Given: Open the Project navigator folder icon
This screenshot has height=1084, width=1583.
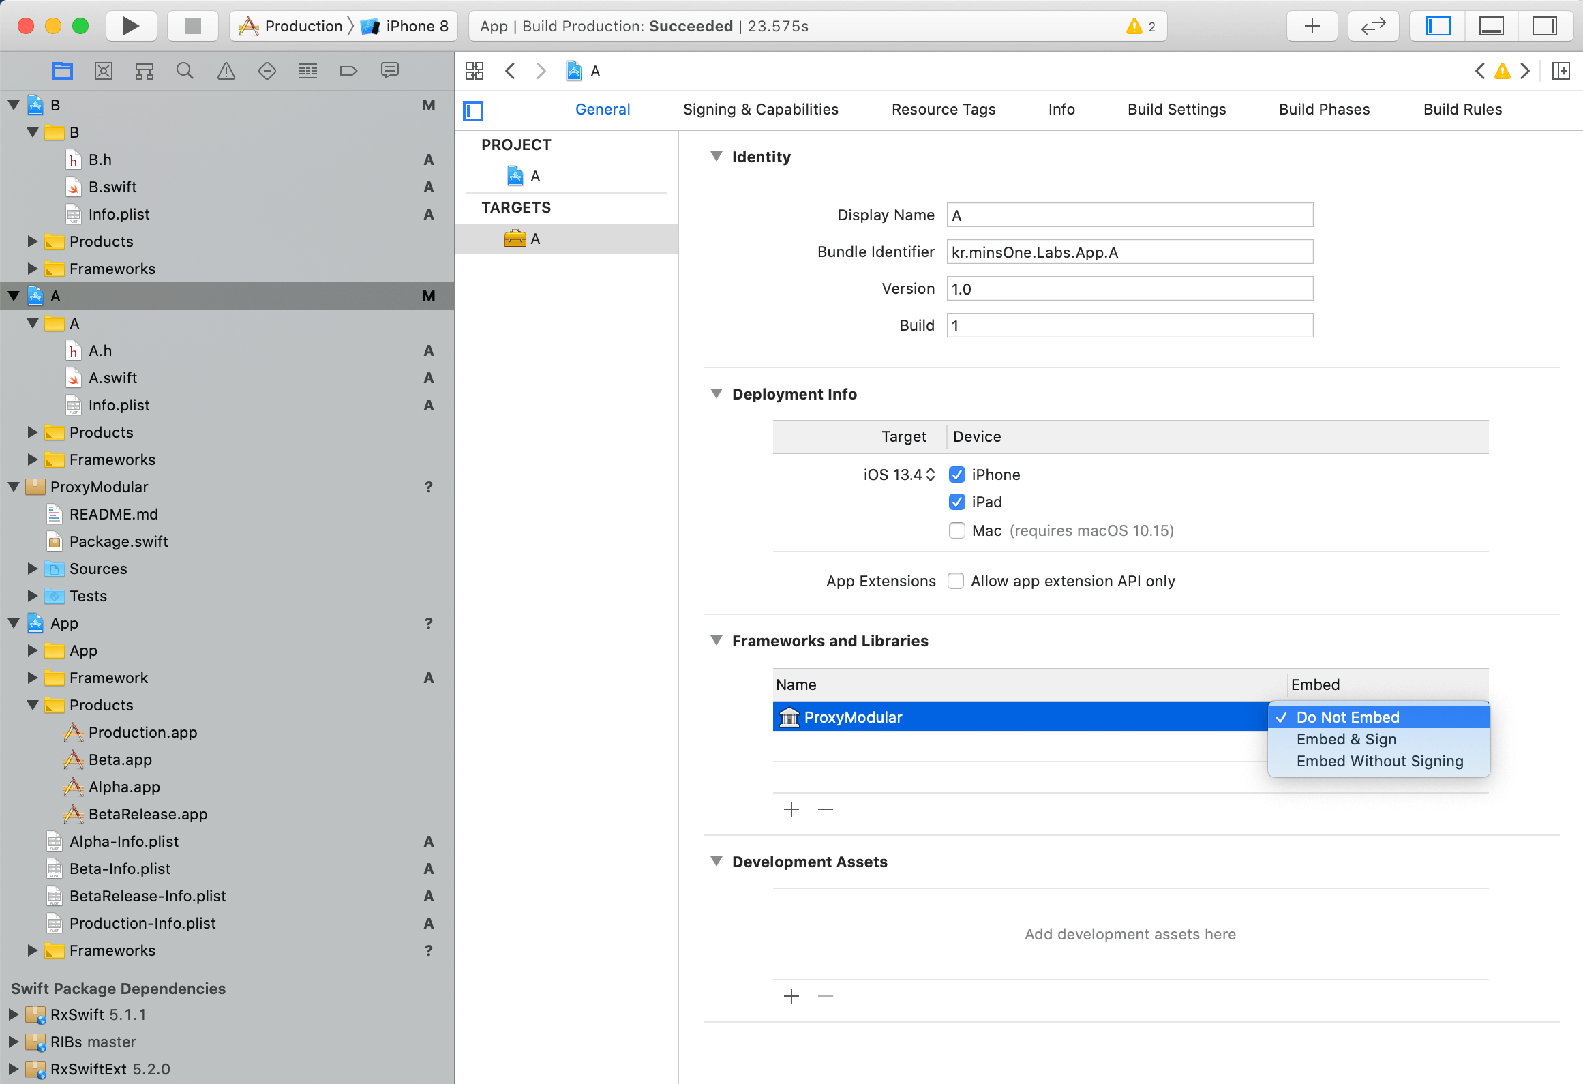Looking at the screenshot, I should [63, 71].
